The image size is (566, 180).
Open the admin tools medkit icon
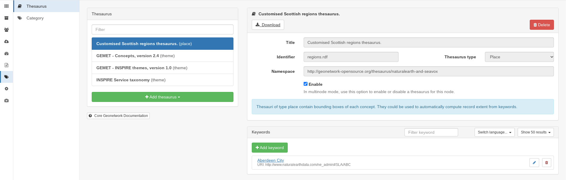(6, 100)
